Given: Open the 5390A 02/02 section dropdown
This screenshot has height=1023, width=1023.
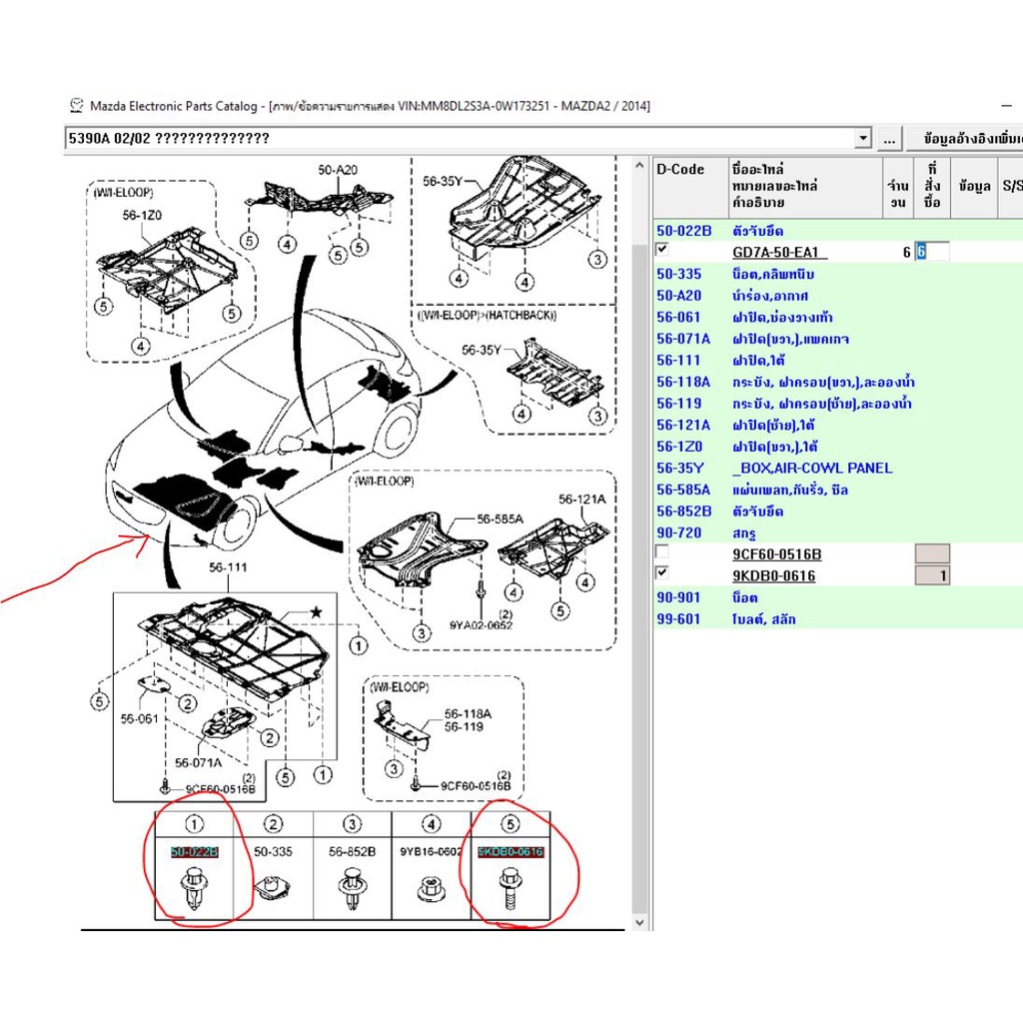Looking at the screenshot, I should point(863,138).
